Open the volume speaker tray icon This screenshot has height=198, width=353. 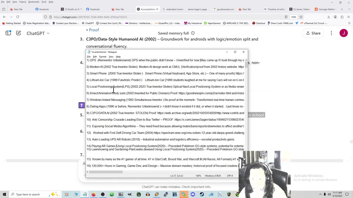(329, 194)
